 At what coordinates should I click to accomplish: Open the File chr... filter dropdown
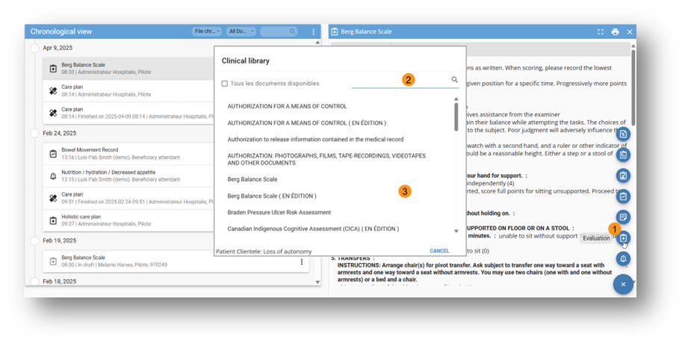point(207,31)
